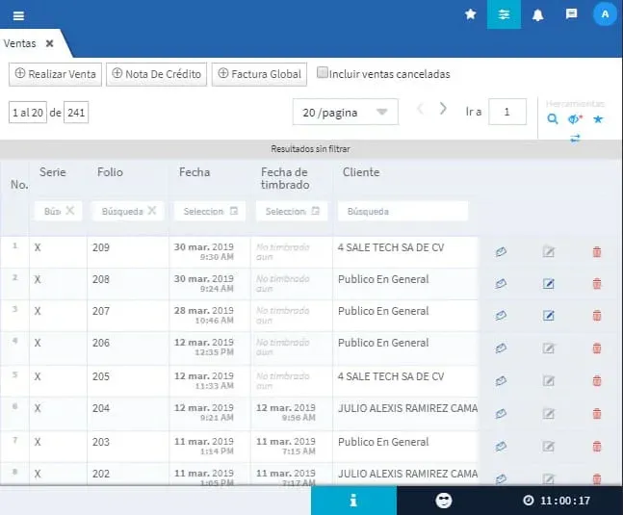Image resolution: width=623 pixels, height=515 pixels.
Task: Delete sale folio 206
Action: 597,348
